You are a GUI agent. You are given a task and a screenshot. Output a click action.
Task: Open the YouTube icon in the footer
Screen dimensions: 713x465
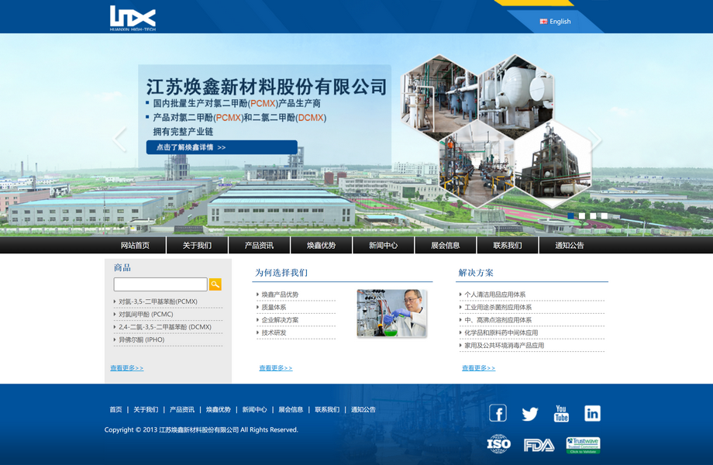[x=561, y=413]
